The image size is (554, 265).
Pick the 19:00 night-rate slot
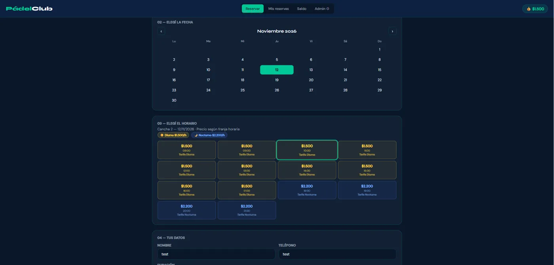(x=367, y=190)
